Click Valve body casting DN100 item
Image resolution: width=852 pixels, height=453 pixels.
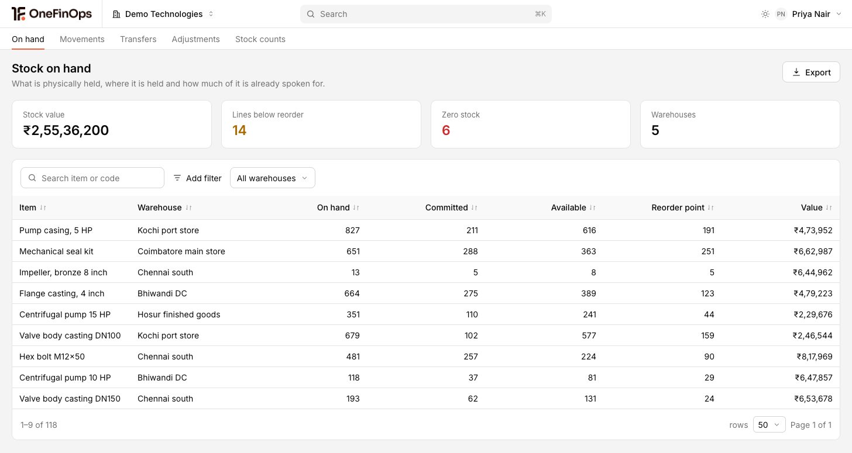(x=70, y=336)
